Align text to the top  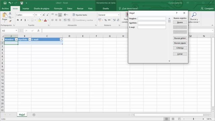tap(52, 15)
